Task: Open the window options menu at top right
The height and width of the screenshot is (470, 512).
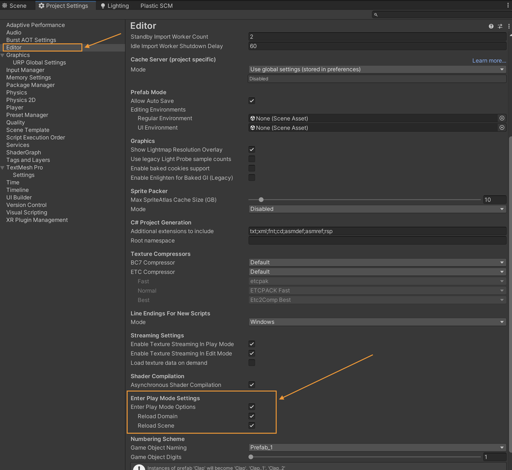Action: click(x=508, y=5)
